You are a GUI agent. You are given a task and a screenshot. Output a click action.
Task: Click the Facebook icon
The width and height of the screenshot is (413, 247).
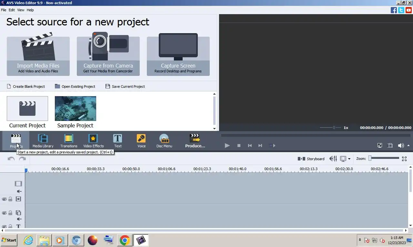click(x=394, y=10)
